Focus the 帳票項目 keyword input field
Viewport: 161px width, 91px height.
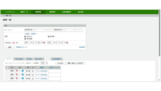[43, 30]
